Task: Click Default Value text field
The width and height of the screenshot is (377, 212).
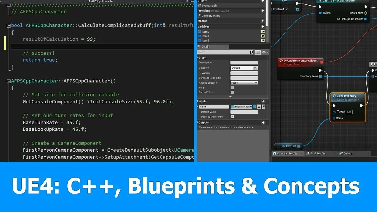Action: 244,112
